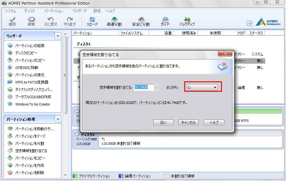
Task: Click the ヘルプ button in dialog
Action: (x=214, y=122)
